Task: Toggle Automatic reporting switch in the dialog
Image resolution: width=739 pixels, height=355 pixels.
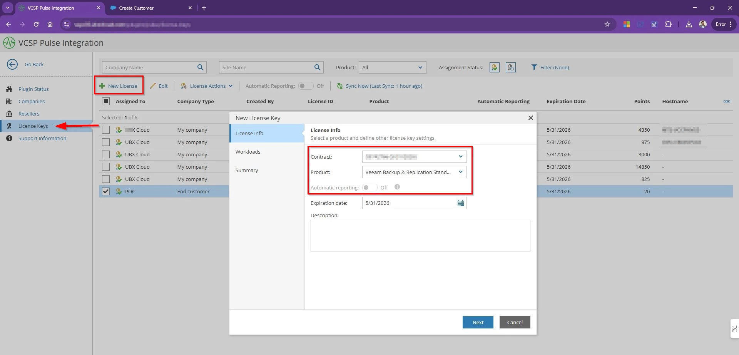Action: (369, 188)
